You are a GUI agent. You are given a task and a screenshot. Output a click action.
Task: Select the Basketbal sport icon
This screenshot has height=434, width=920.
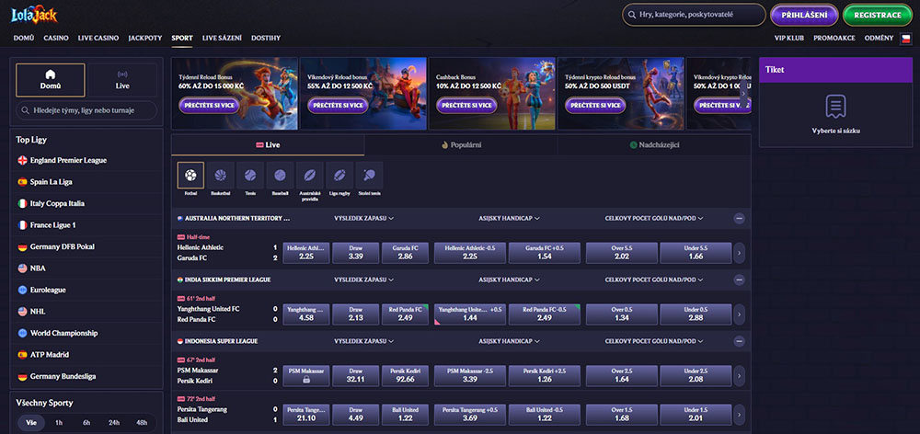click(220, 175)
